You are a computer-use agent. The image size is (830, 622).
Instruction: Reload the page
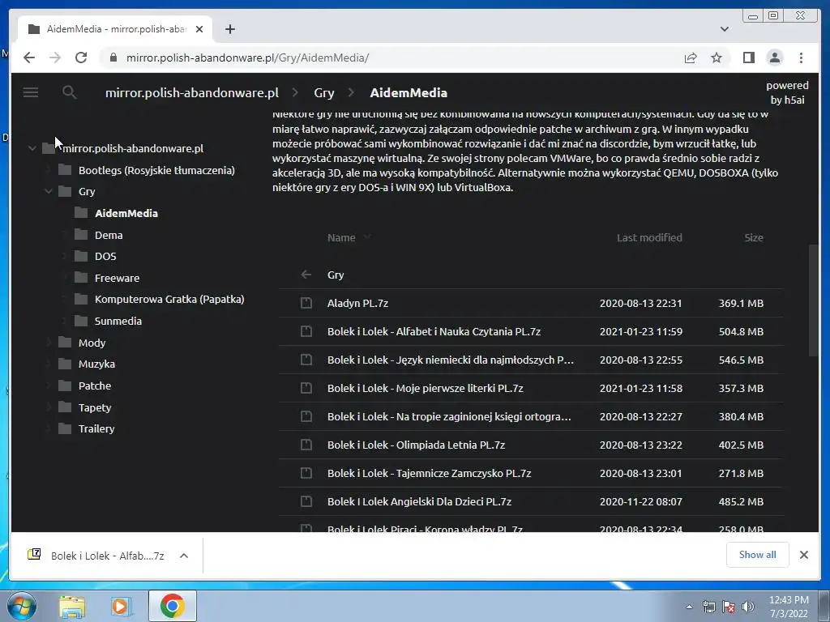[x=81, y=58]
